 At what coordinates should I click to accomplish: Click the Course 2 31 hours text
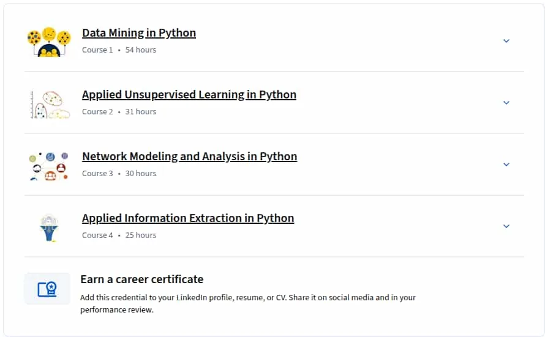point(119,112)
